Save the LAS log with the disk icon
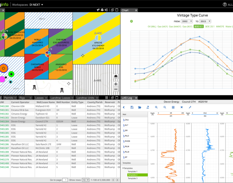The height and width of the screenshot is (183, 233). point(132,107)
